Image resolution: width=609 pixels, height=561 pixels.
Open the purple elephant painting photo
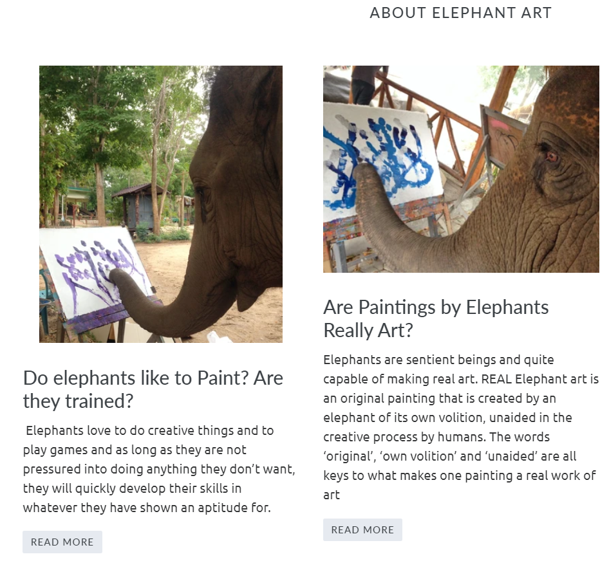tap(161, 204)
